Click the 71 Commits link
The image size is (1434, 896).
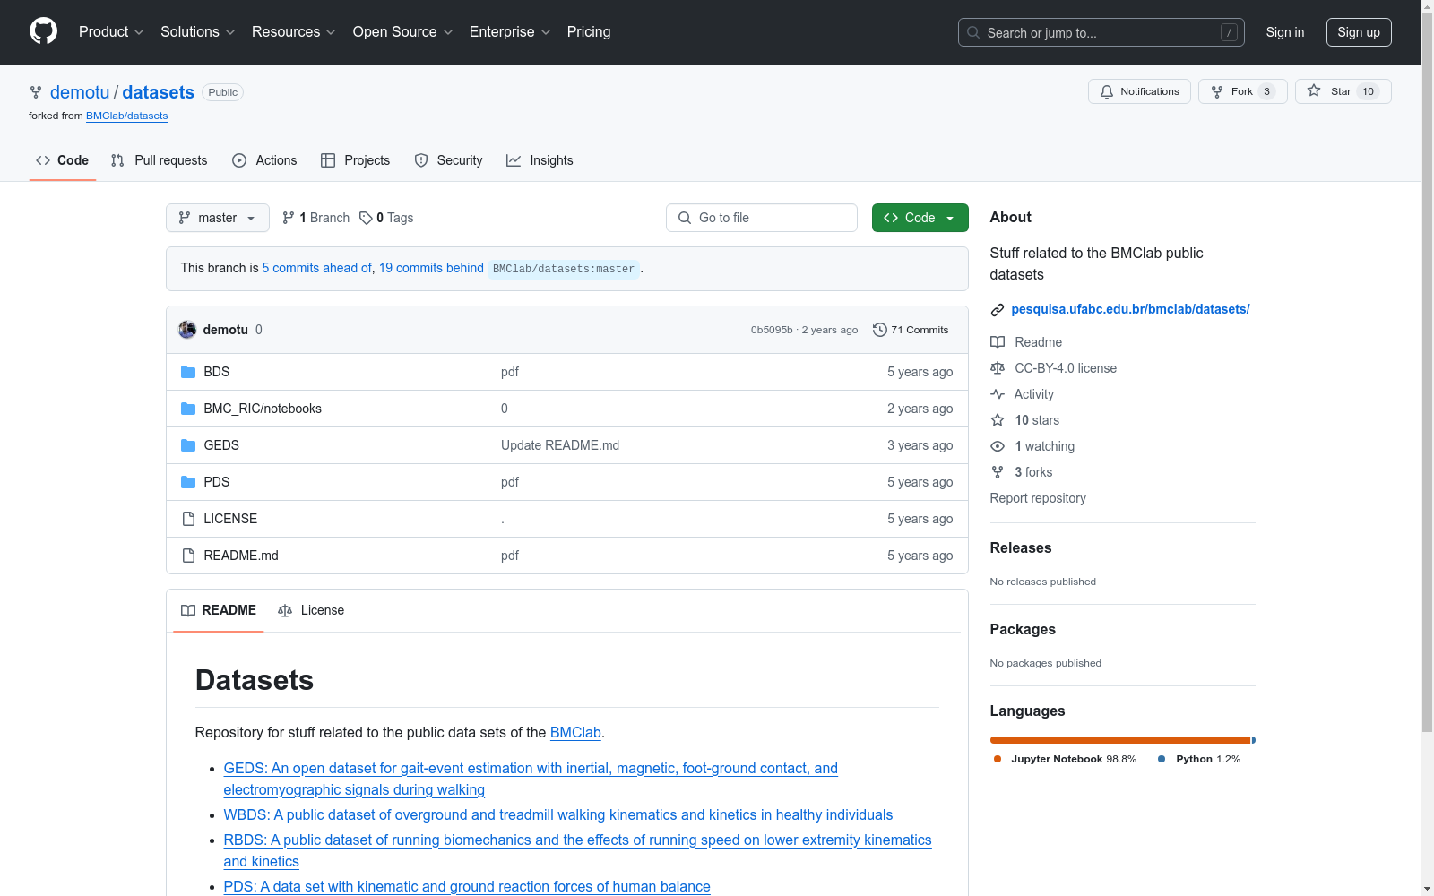point(911,330)
